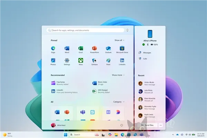Open the more options ellipsis beside Send files
207x138 pixels.
coord(161,125)
